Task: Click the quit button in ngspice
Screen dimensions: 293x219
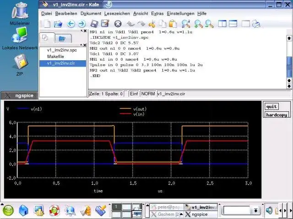Action: pyautogui.click(x=271, y=106)
